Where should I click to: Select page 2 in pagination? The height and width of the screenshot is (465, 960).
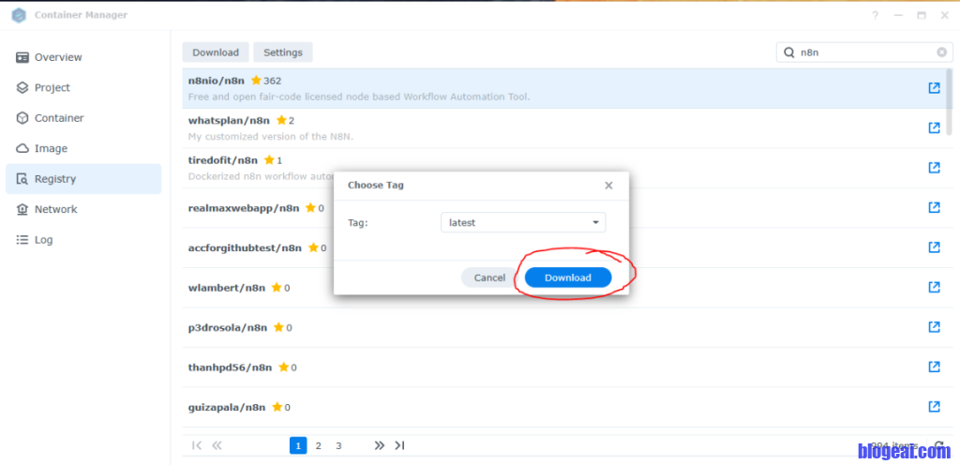coord(319,445)
